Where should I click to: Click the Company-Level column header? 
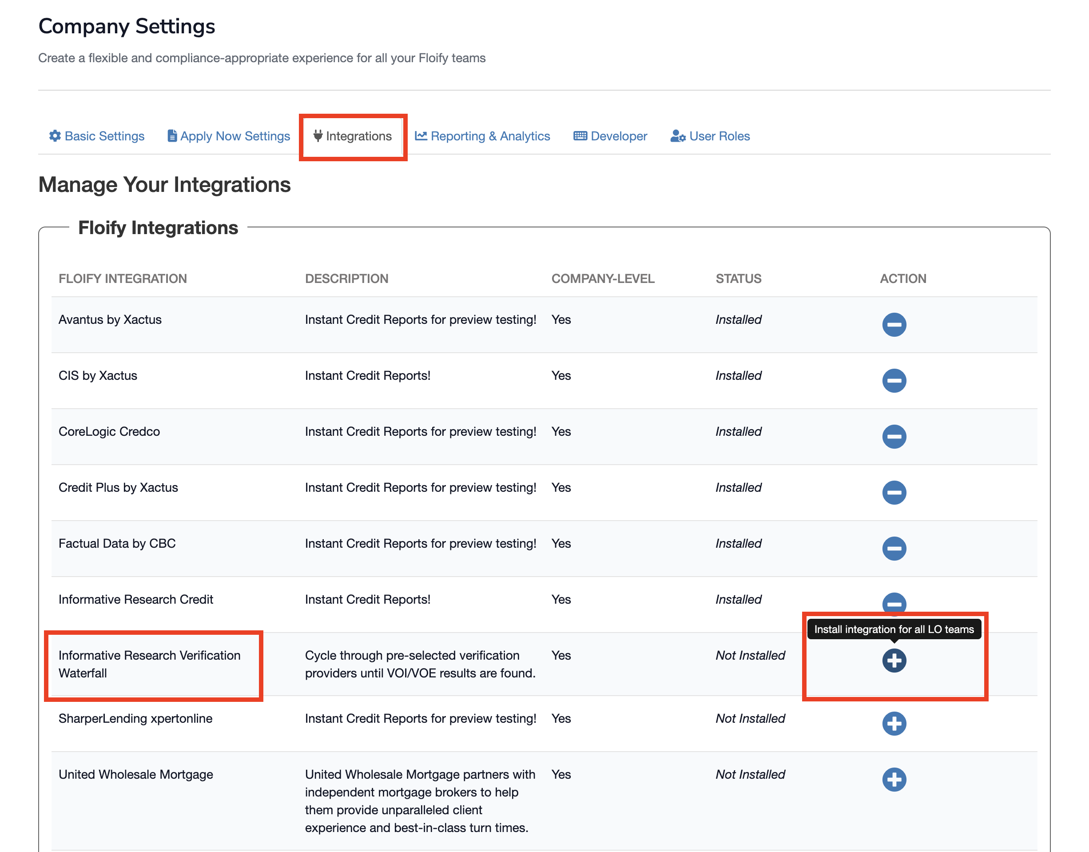(602, 279)
